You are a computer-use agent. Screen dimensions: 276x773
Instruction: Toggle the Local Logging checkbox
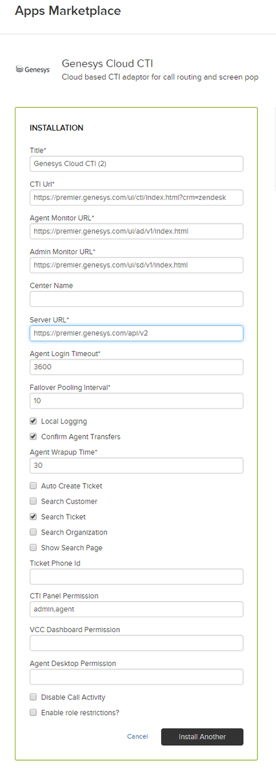[34, 421]
